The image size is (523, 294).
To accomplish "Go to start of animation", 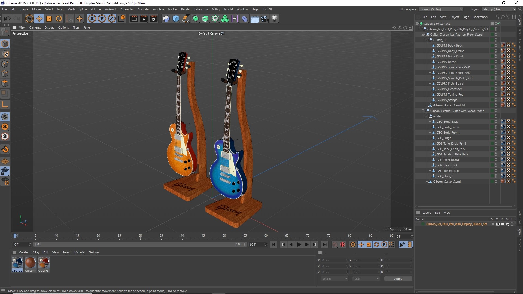I will coord(273,244).
